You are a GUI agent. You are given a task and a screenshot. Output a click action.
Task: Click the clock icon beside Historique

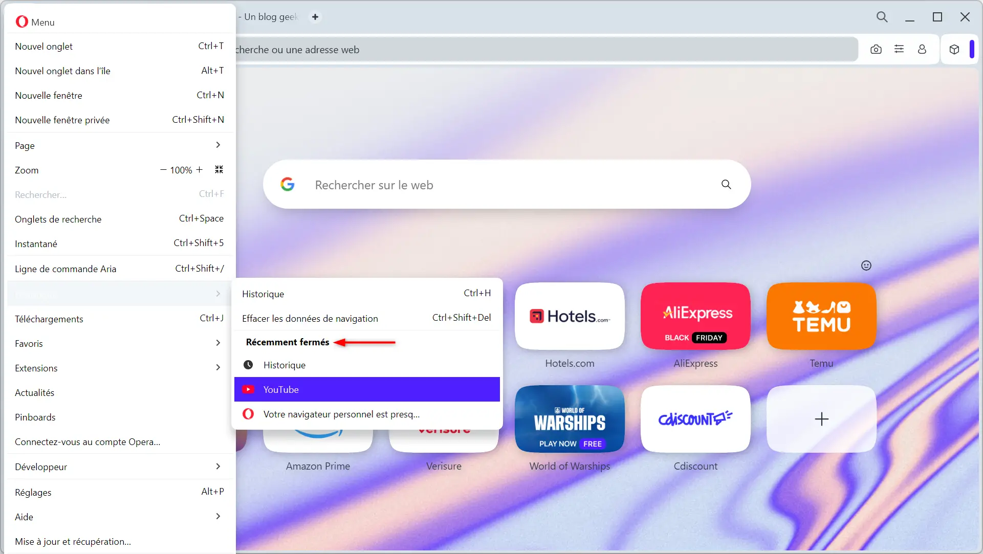click(x=248, y=365)
